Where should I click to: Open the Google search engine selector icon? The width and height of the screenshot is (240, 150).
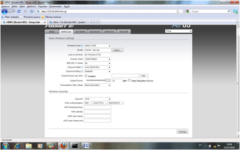coord(187,11)
